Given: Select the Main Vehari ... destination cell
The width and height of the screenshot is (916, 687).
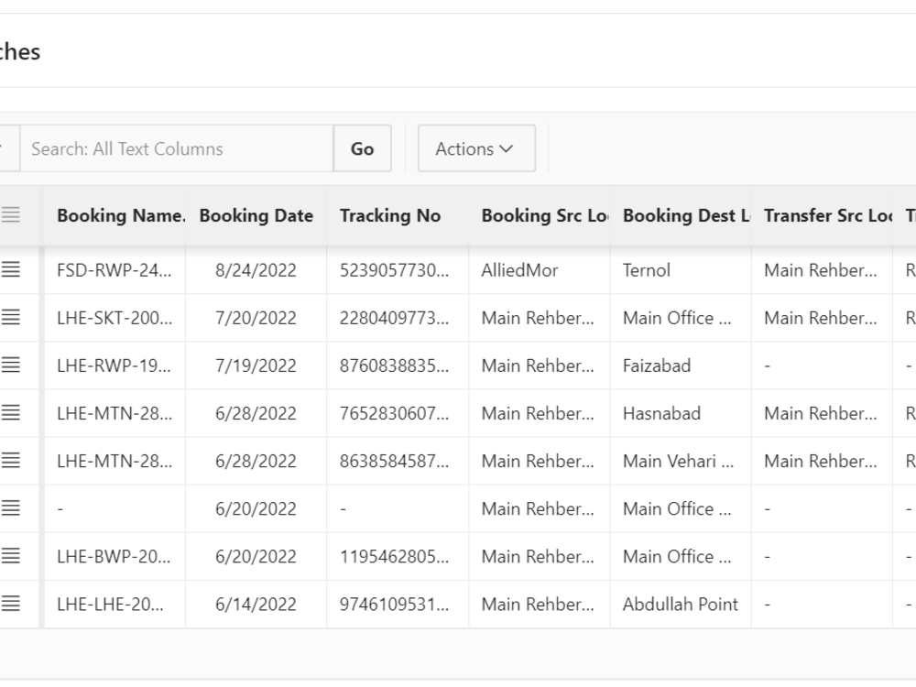Looking at the screenshot, I should coord(680,461).
